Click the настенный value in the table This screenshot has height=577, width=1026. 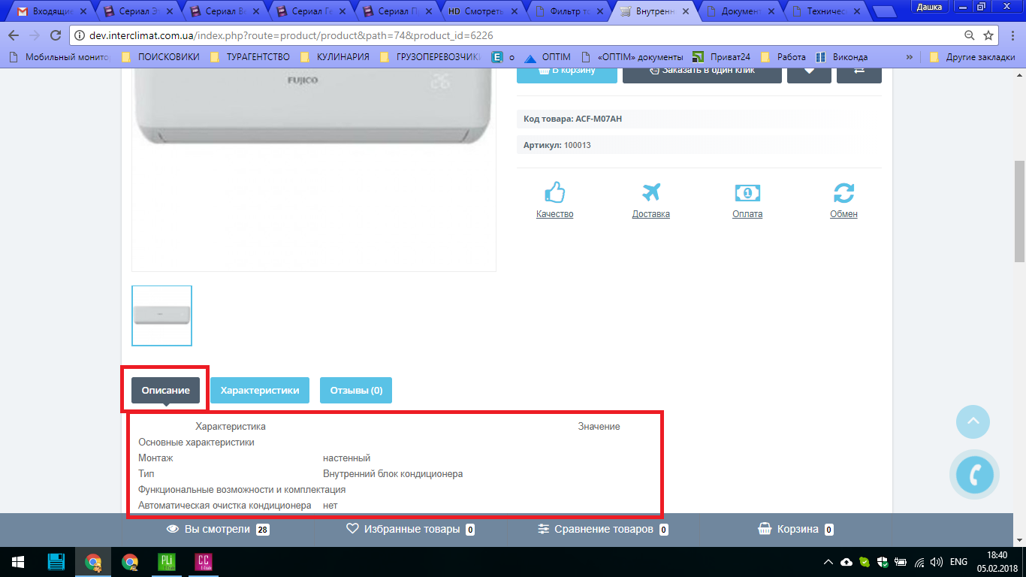(346, 458)
